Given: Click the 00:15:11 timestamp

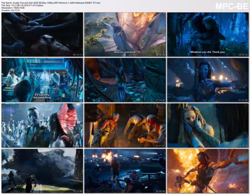Looking at the screenshot, I should coord(77,55).
